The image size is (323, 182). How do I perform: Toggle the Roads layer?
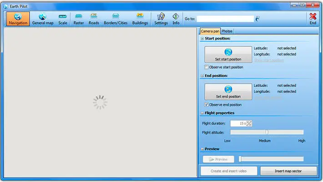point(94,19)
